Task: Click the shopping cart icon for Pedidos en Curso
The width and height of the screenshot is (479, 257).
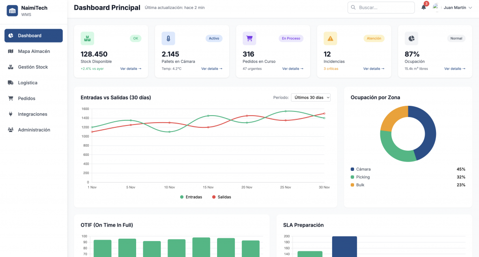Action: [249, 38]
